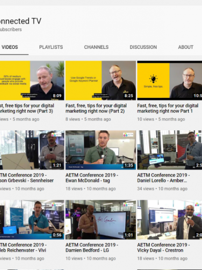Go to the DISCUSSION tab
The image size is (202, 270).
143,47
